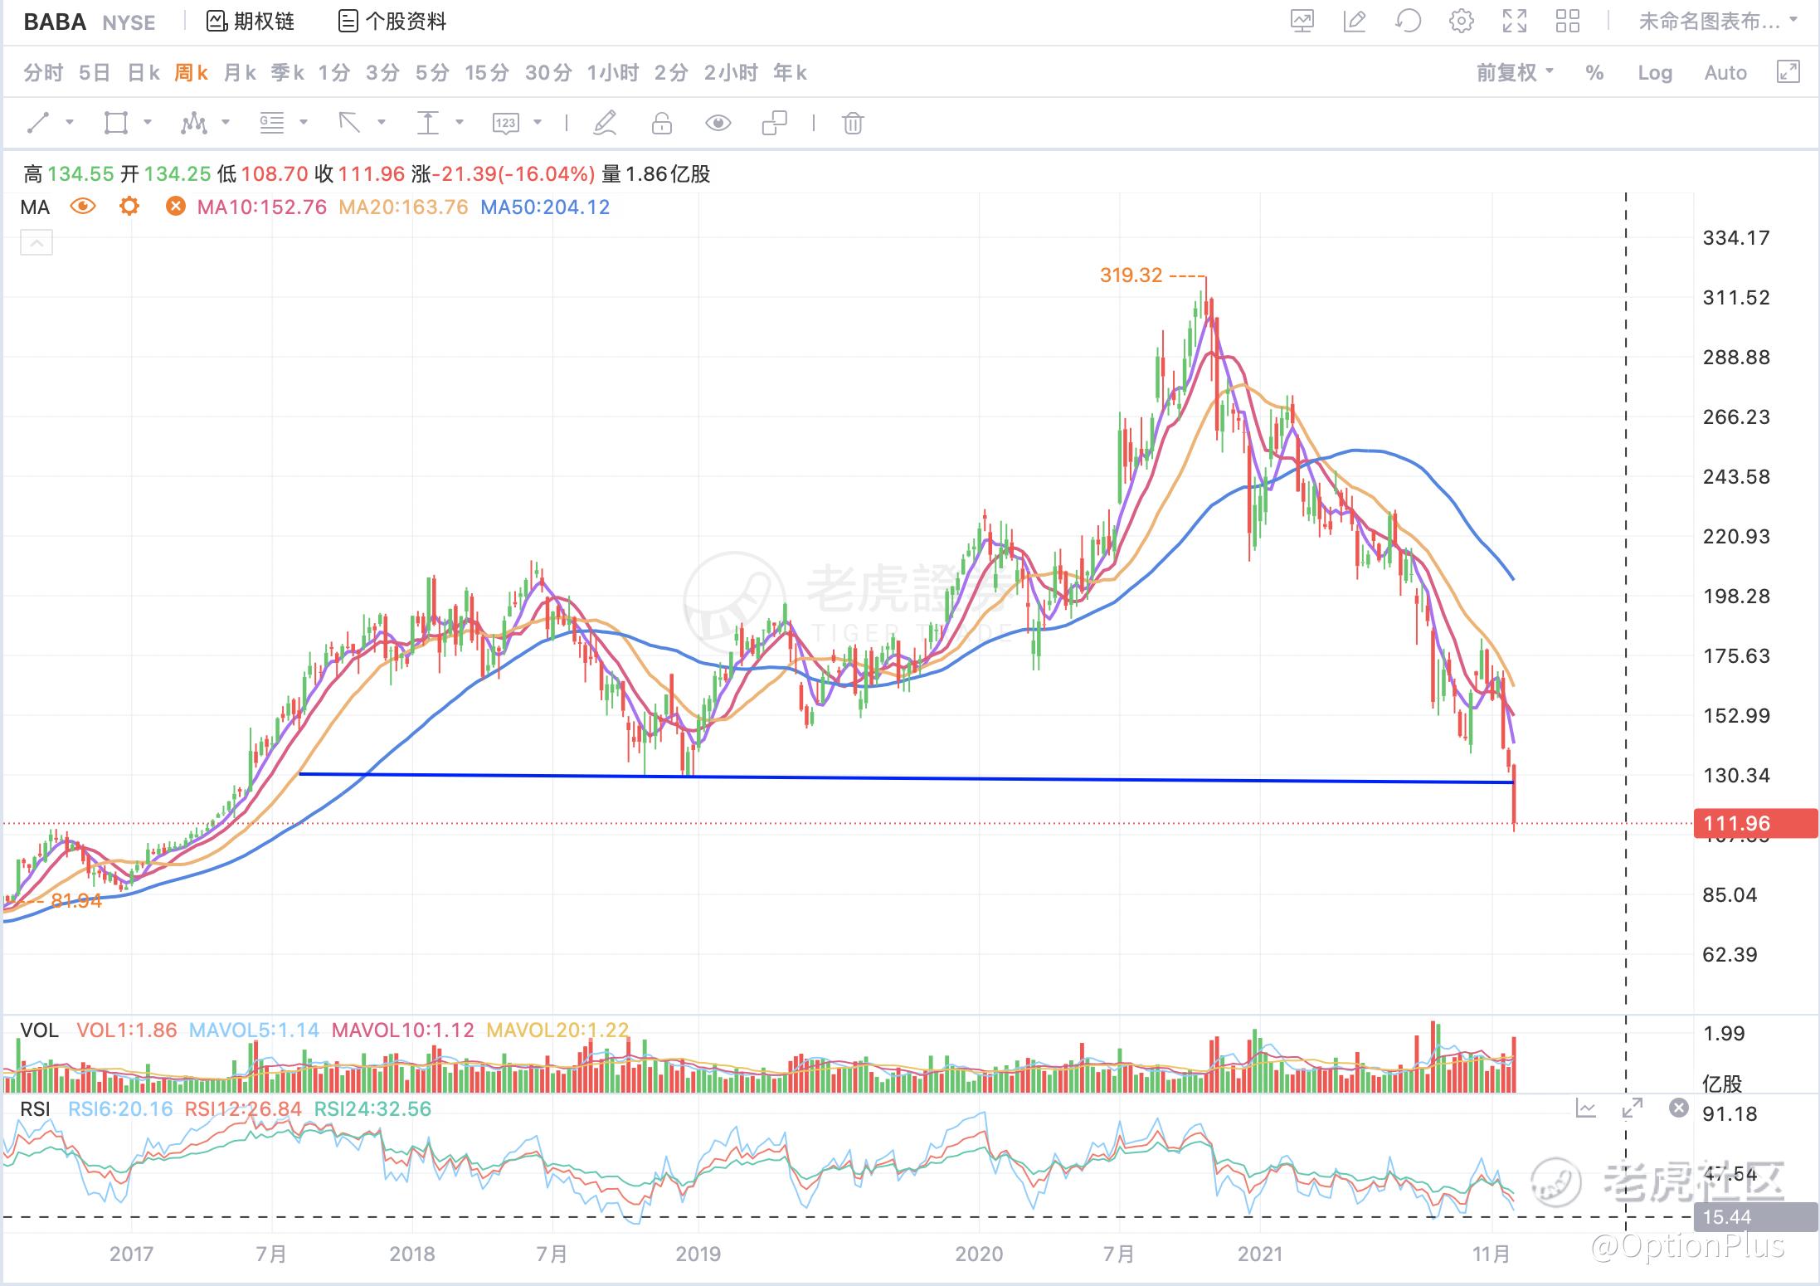Toggle drawings visibility eye in toolbar
The image size is (1820, 1286).
(718, 123)
